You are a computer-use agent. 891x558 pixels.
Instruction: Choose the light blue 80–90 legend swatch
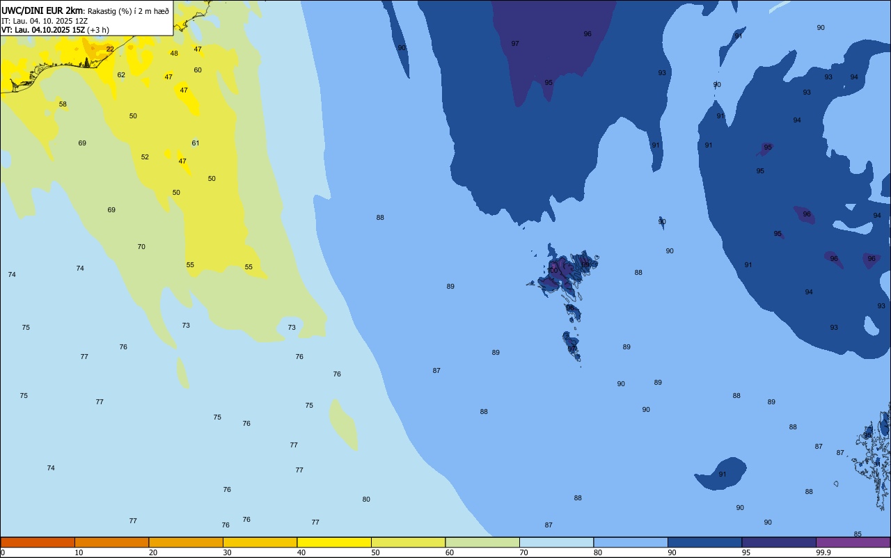point(631,542)
